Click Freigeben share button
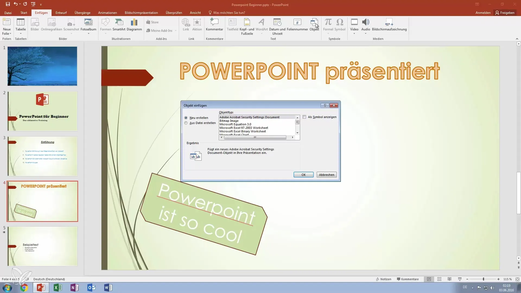This screenshot has width=521, height=293. [x=505, y=13]
